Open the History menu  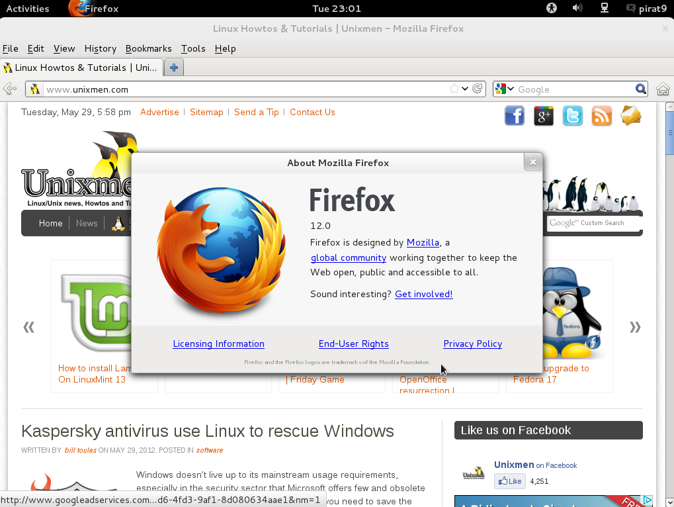point(100,48)
